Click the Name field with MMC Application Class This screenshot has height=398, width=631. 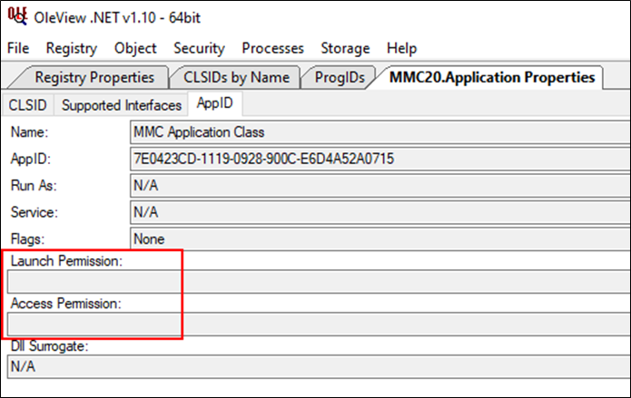(380, 132)
